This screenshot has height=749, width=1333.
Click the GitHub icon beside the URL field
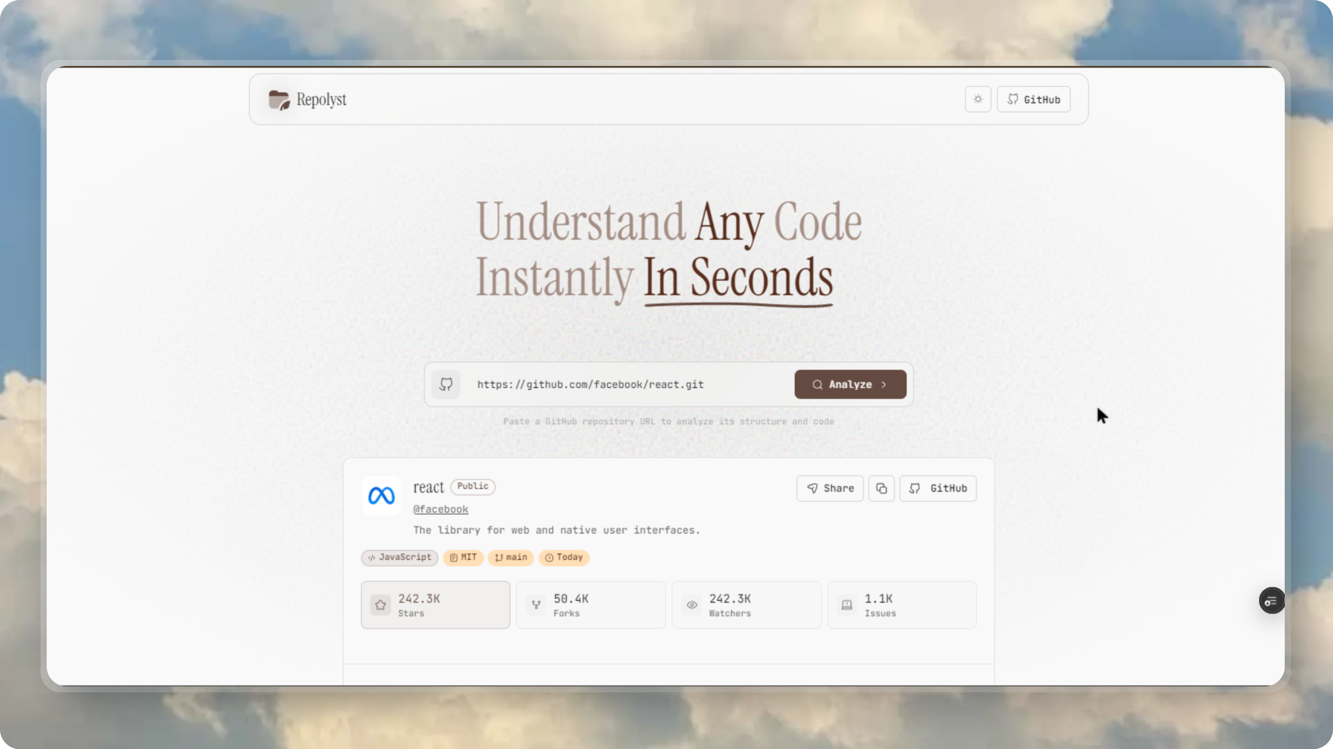click(x=445, y=384)
